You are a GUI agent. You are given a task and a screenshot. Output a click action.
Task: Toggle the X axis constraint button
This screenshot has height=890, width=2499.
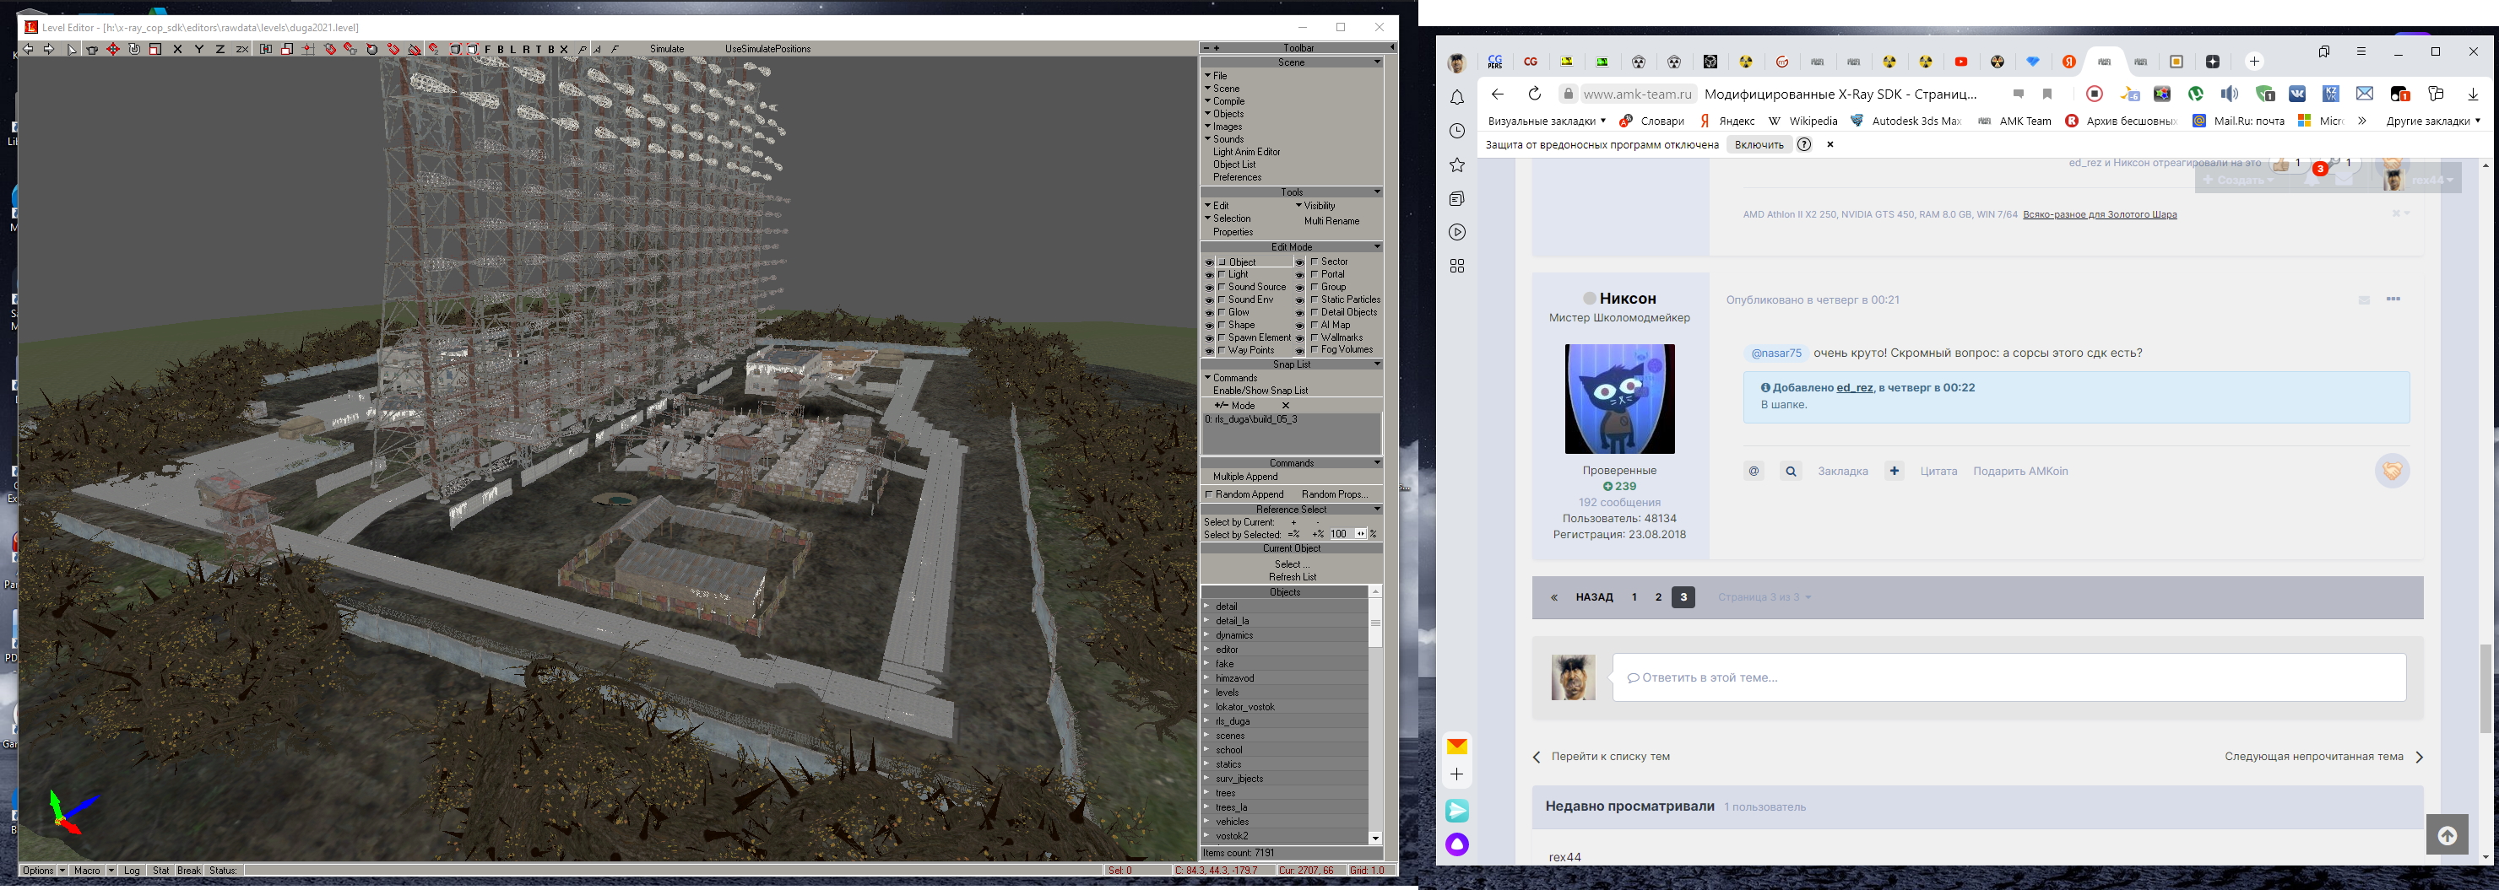[x=177, y=50]
